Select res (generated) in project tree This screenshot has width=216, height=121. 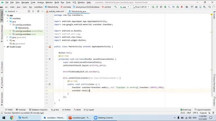[x=17, y=44]
